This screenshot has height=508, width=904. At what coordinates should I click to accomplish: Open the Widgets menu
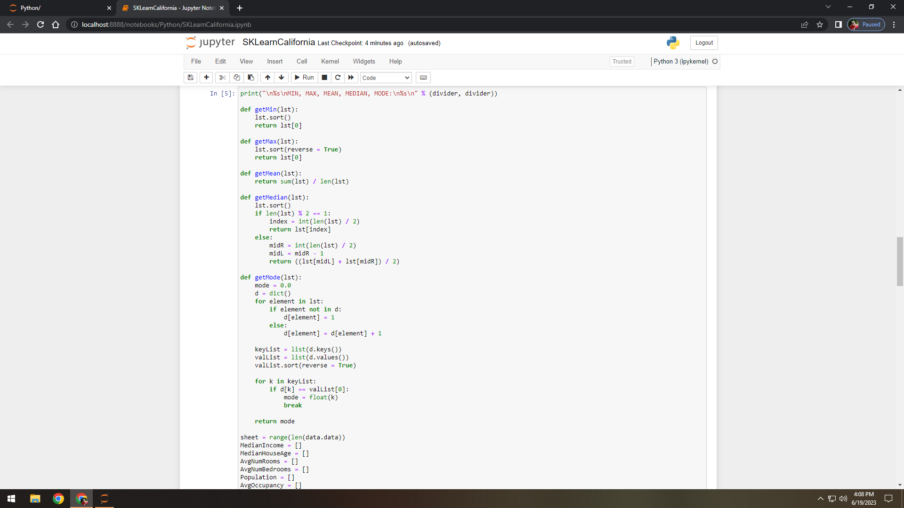pos(364,62)
